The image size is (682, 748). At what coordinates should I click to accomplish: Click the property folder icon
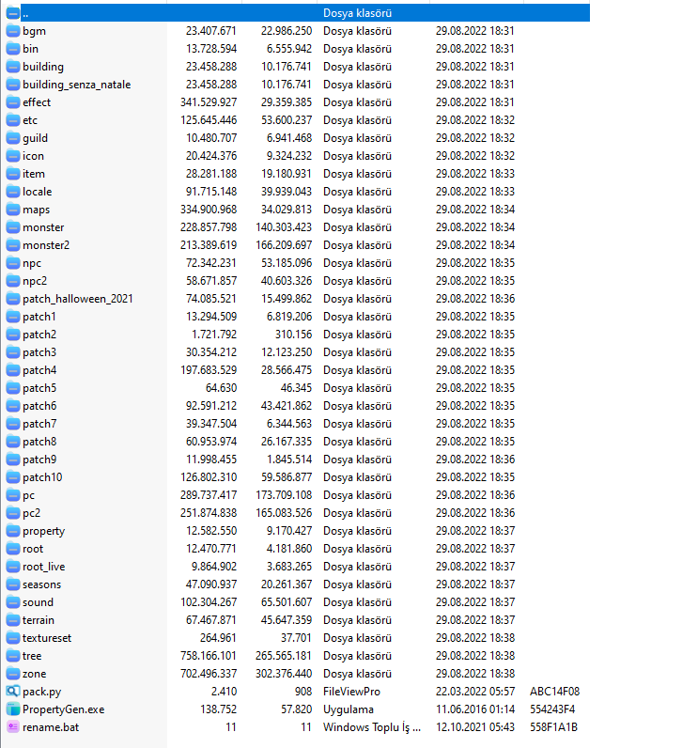click(x=13, y=531)
